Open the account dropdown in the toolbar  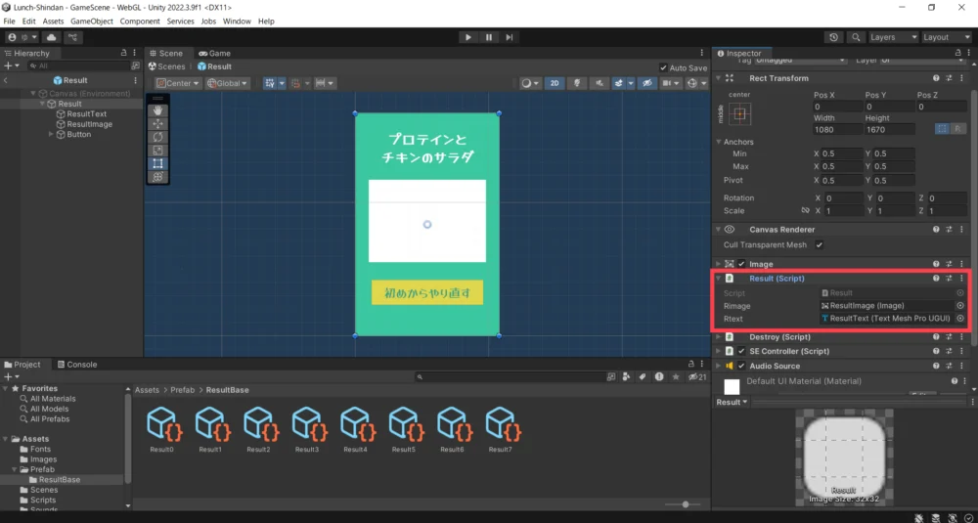(x=23, y=37)
